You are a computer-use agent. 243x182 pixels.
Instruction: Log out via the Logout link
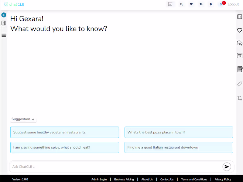click(x=233, y=4)
